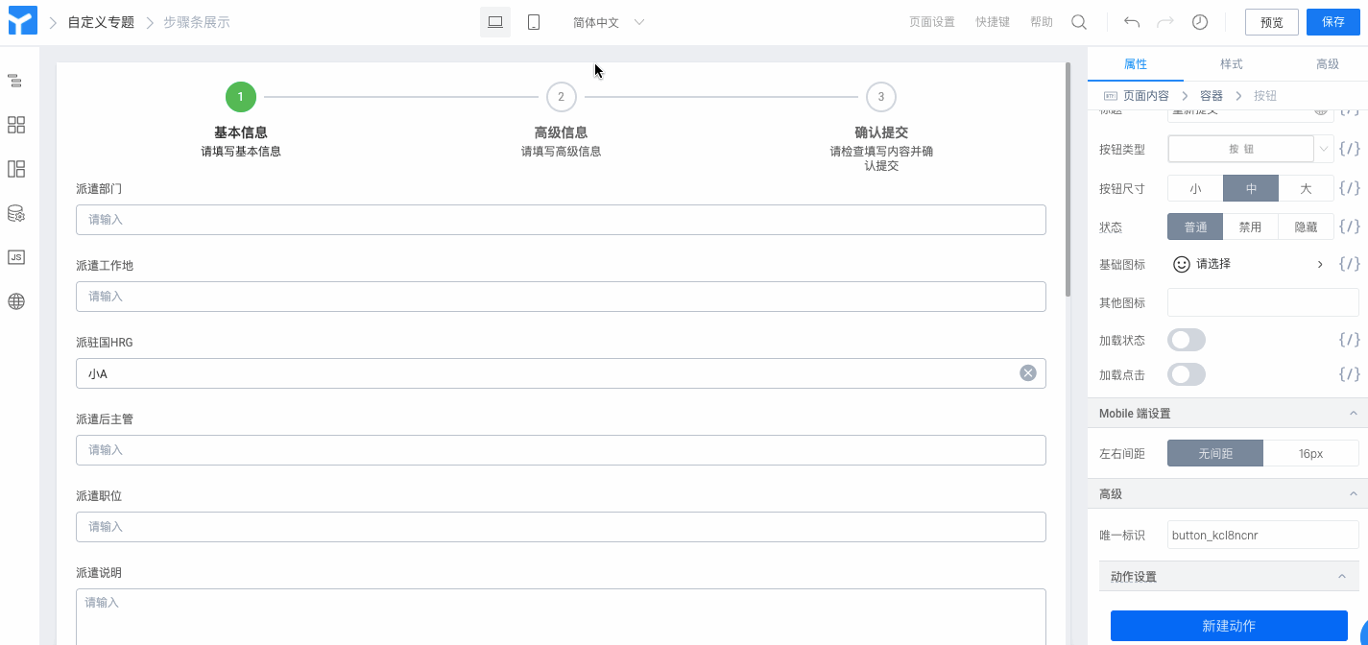The image size is (1368, 645).
Task: Open the 简体中文 language dropdown
Action: coord(609,22)
